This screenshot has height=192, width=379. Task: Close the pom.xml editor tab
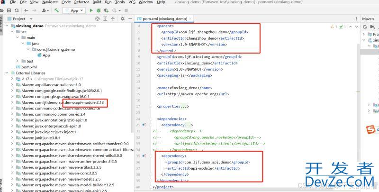[190, 18]
